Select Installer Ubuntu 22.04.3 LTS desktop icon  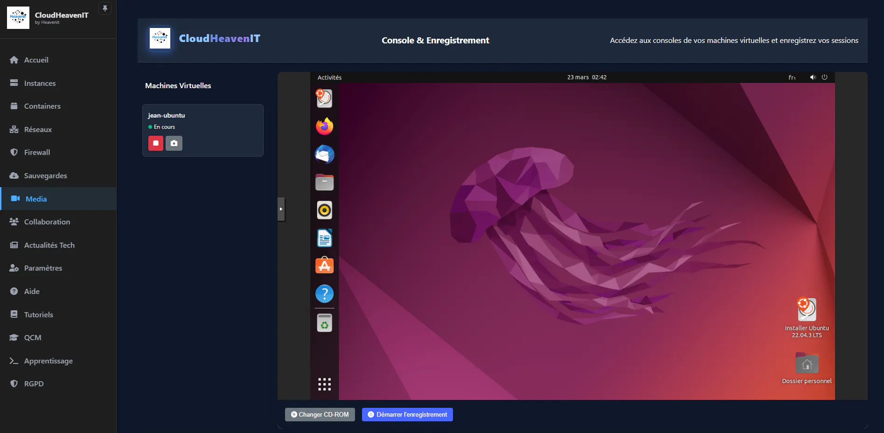pyautogui.click(x=807, y=318)
